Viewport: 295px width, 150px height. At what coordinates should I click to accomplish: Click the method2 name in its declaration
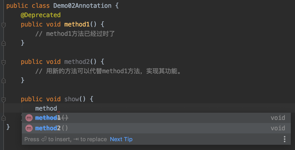pyautogui.click(x=77, y=62)
